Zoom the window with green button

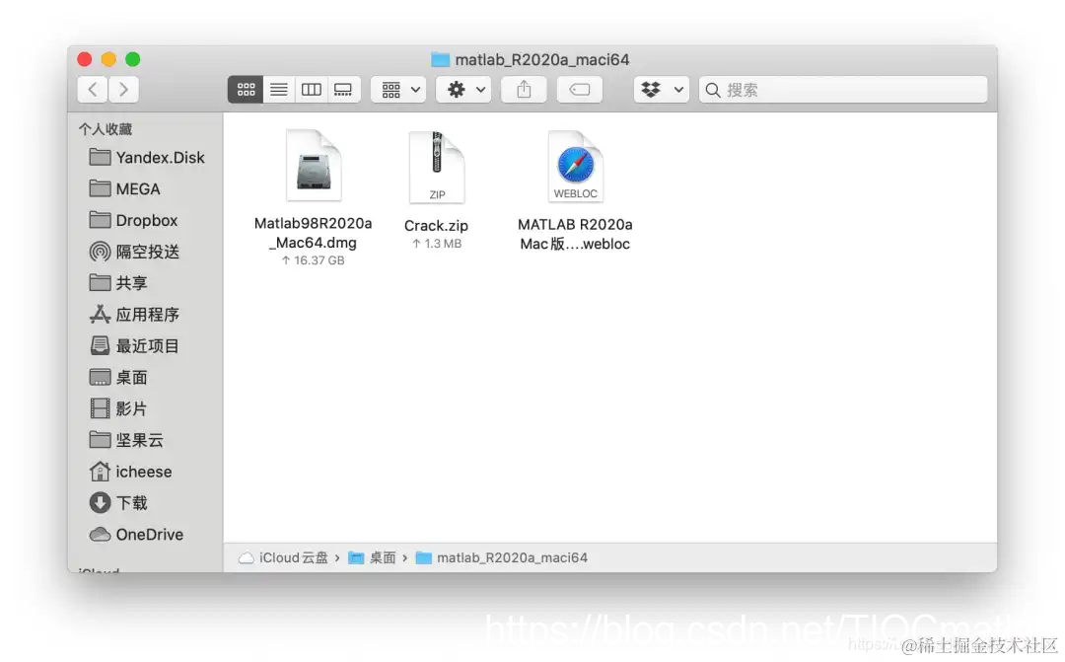point(133,59)
